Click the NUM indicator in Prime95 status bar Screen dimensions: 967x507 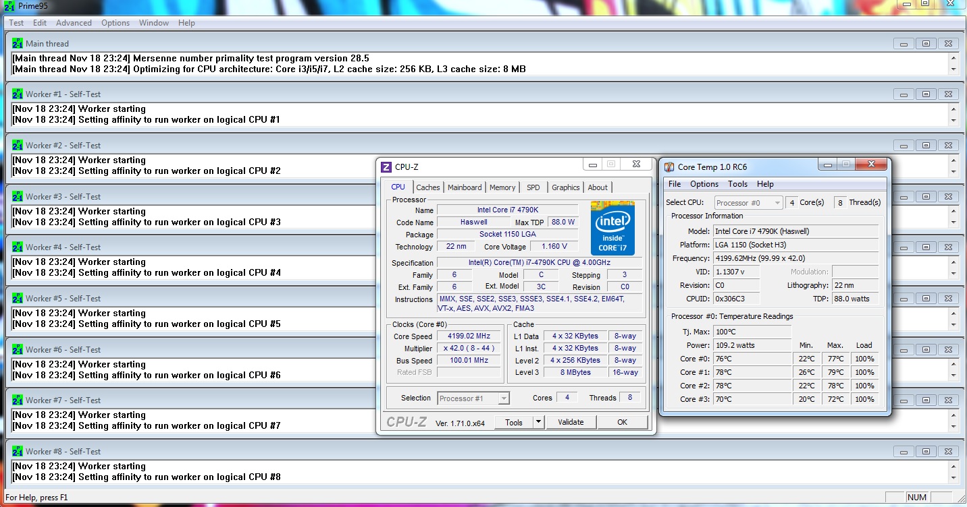click(x=916, y=498)
